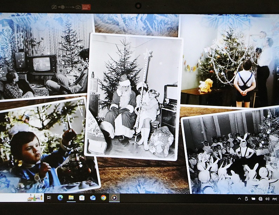The image size is (279, 215).
Task: Switch input language via РУС indicator
Action: (275, 199)
